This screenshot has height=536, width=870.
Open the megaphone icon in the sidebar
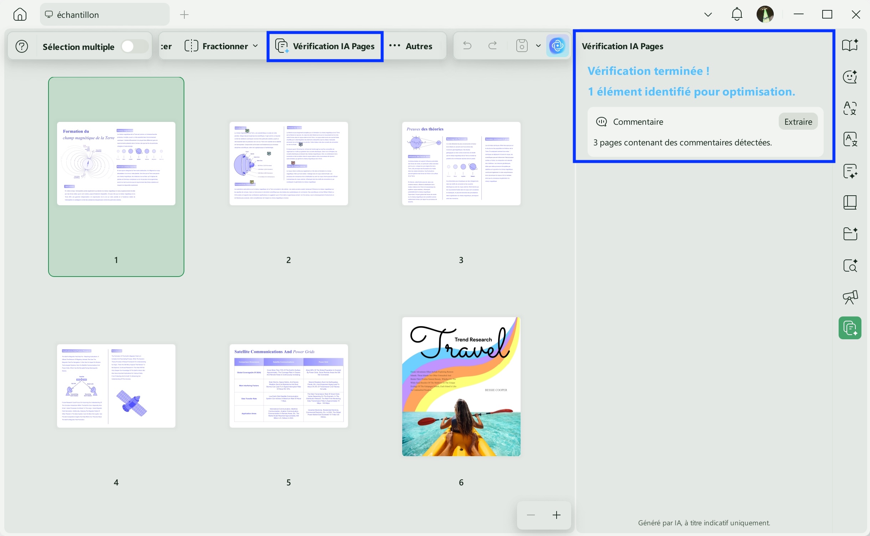[x=850, y=297]
